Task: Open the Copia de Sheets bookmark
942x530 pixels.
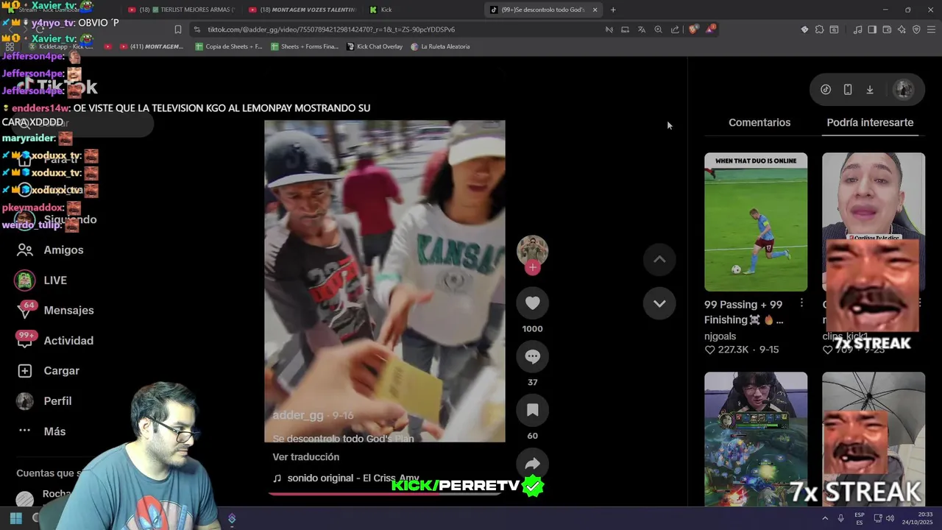Action: tap(228, 46)
